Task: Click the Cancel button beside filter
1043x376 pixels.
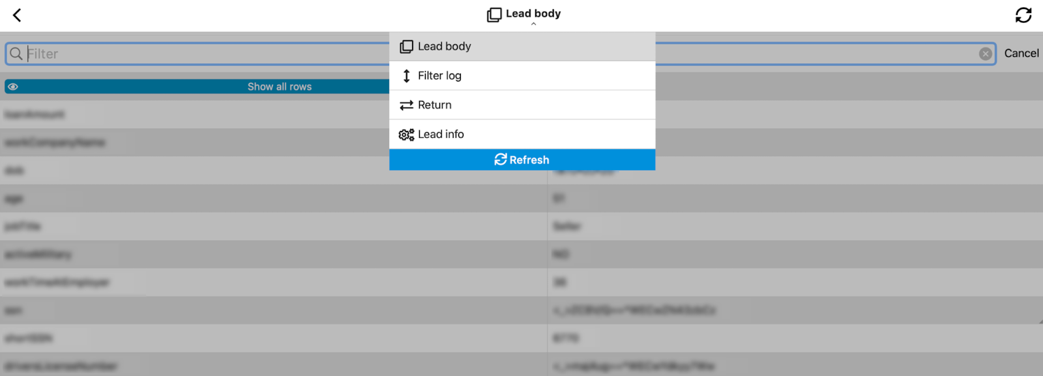Action: (x=1021, y=53)
